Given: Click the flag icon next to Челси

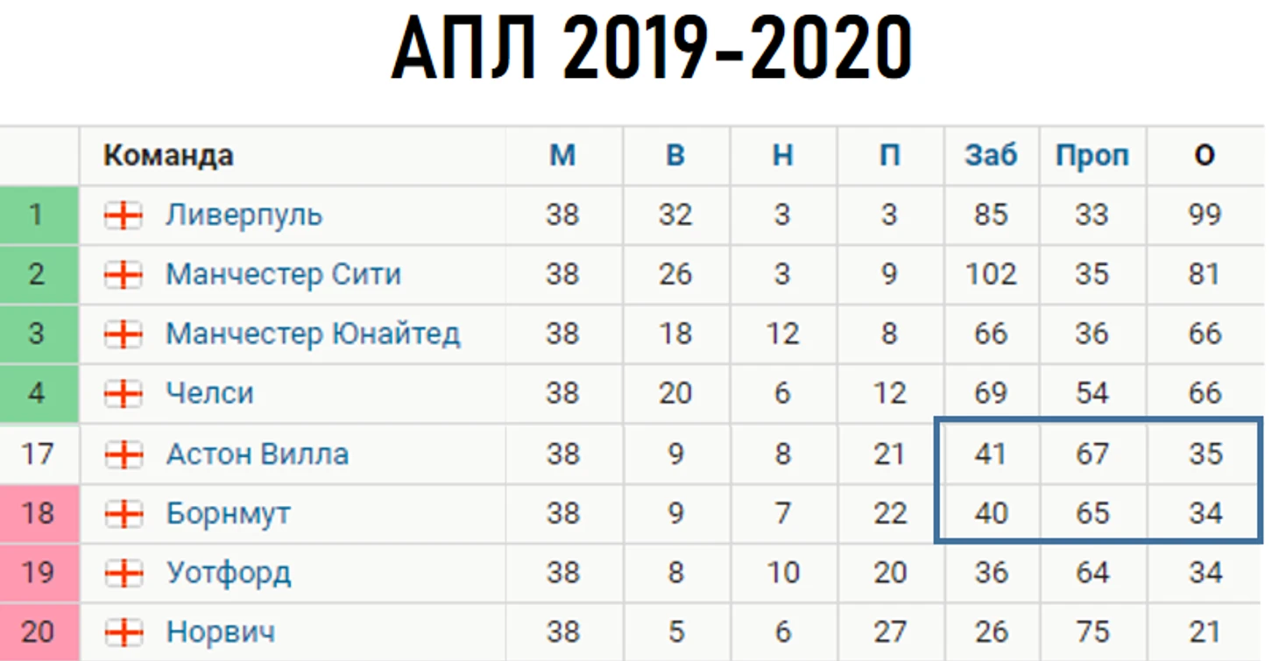Looking at the screenshot, I should (124, 394).
